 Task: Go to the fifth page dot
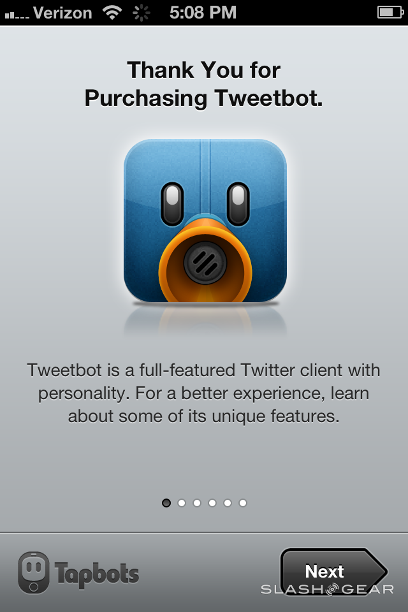pos(227,503)
